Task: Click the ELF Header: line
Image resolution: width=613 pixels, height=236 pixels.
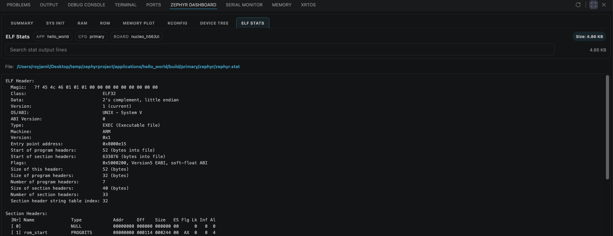Action: coord(20,81)
